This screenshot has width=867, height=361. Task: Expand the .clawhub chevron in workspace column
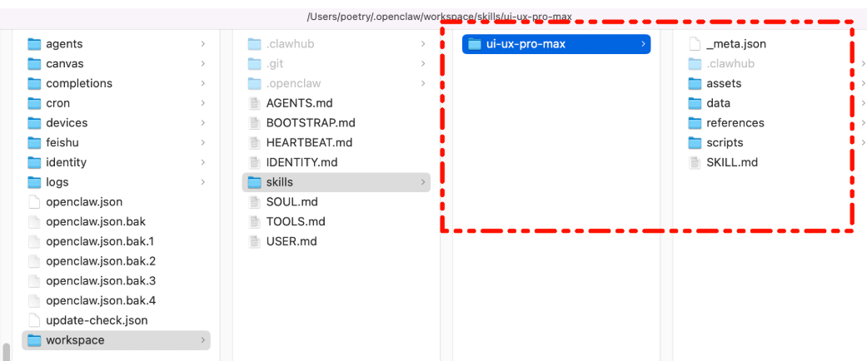[x=423, y=44]
